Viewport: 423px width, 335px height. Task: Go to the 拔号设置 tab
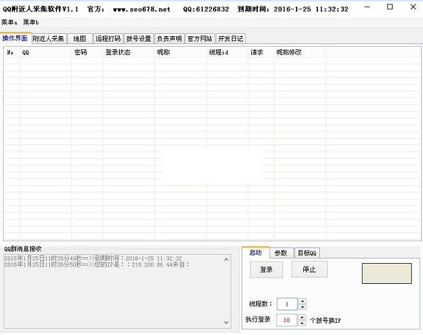[x=138, y=38]
